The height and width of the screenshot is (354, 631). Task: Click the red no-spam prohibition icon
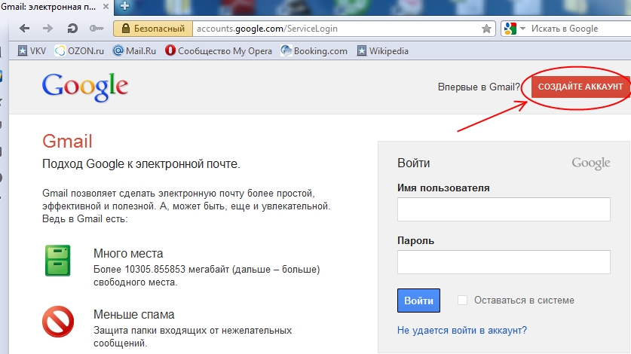[x=58, y=322]
